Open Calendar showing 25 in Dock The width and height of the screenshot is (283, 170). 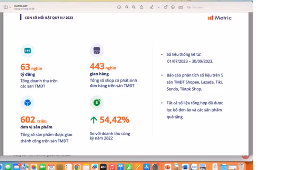[51, 167]
